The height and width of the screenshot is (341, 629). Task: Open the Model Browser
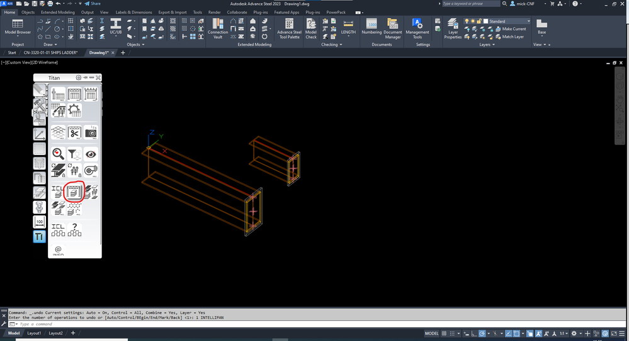coord(18,28)
